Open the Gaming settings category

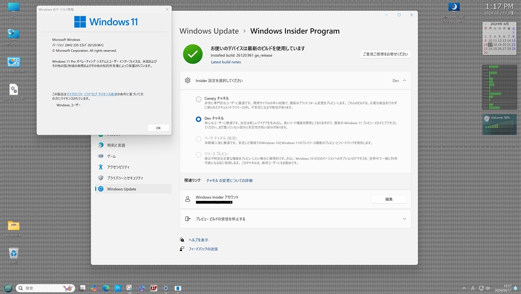pos(133,156)
